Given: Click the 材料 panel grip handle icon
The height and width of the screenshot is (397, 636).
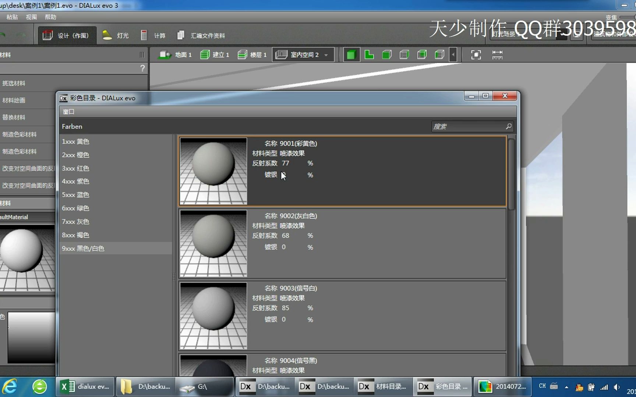Looking at the screenshot, I should (142, 55).
